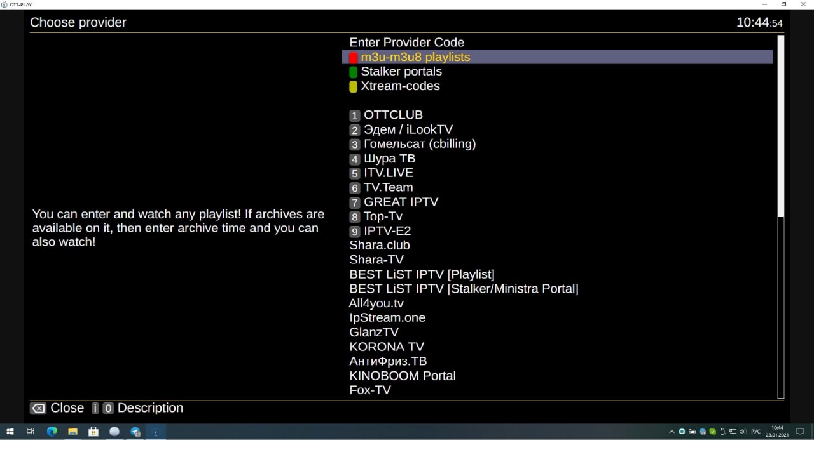Launch Microsoft Edge from the taskbar
This screenshot has height=457, width=814.
click(x=52, y=432)
